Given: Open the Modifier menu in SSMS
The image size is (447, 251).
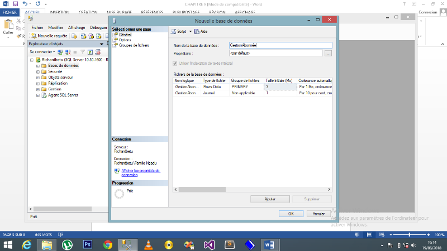Looking at the screenshot, I should [55, 27].
